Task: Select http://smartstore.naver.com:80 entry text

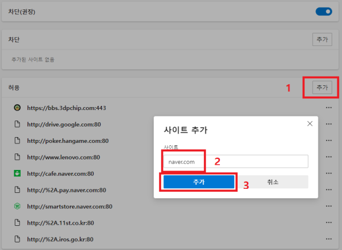Action: [70, 206]
